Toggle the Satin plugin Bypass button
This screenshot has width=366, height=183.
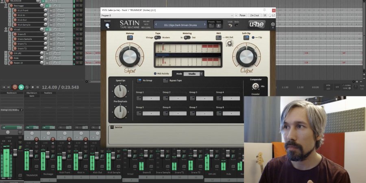107,25
